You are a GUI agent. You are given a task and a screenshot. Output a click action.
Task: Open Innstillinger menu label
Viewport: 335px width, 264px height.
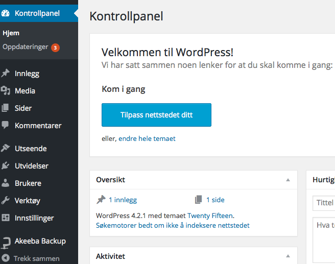(34, 218)
